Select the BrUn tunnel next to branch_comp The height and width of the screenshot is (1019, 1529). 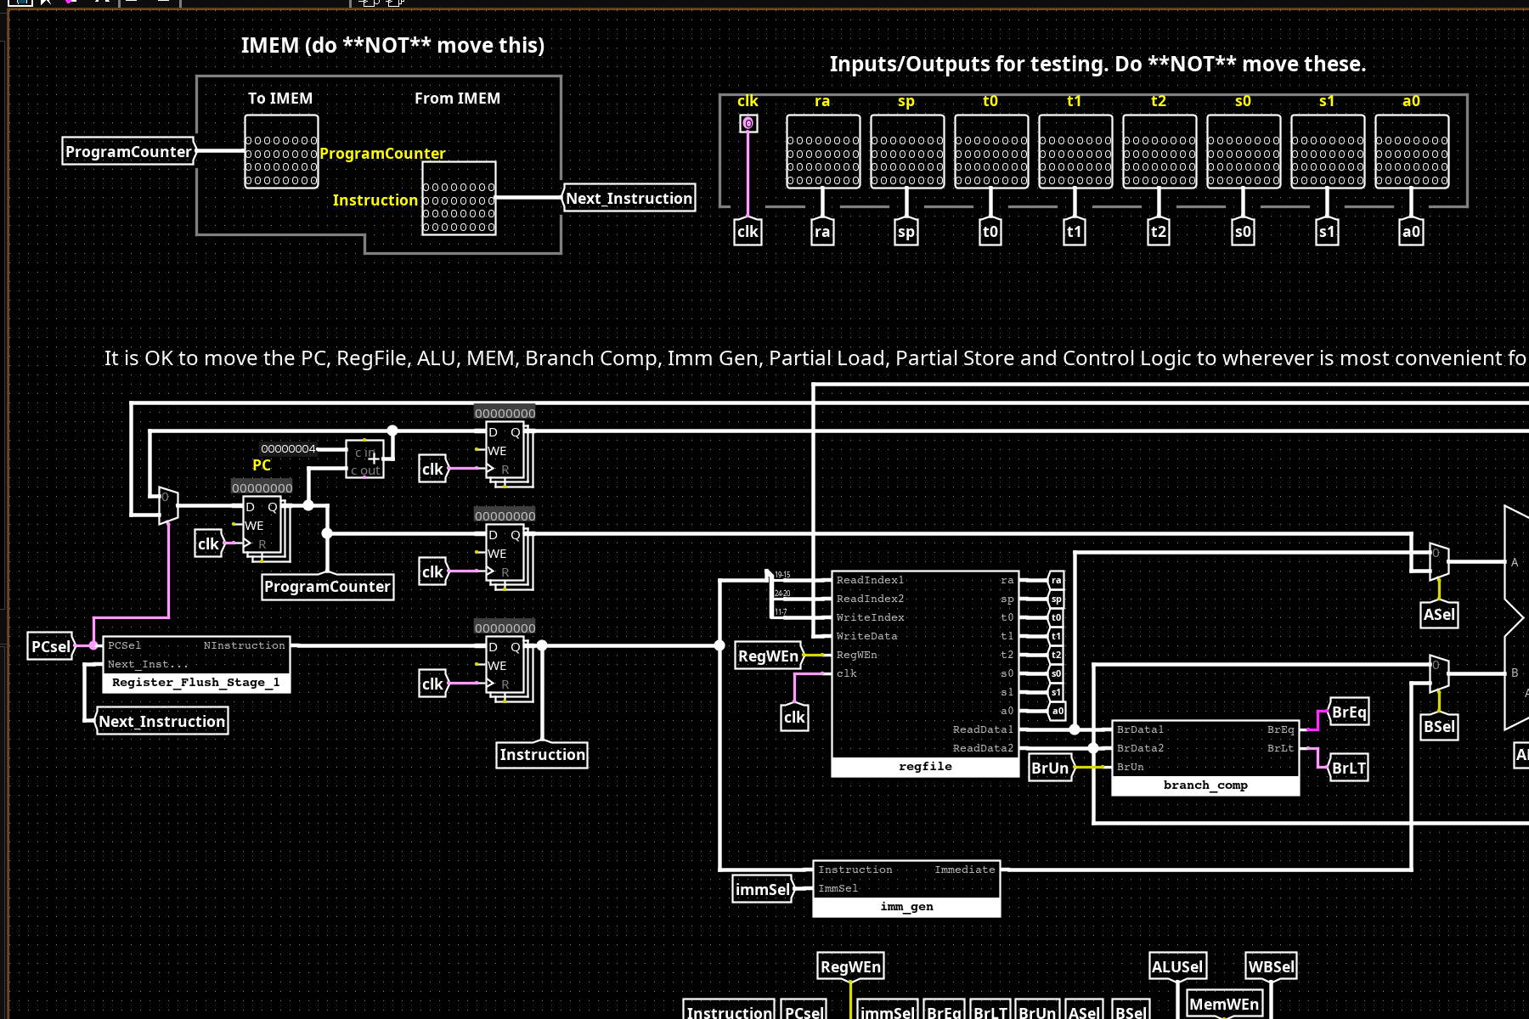click(1050, 768)
